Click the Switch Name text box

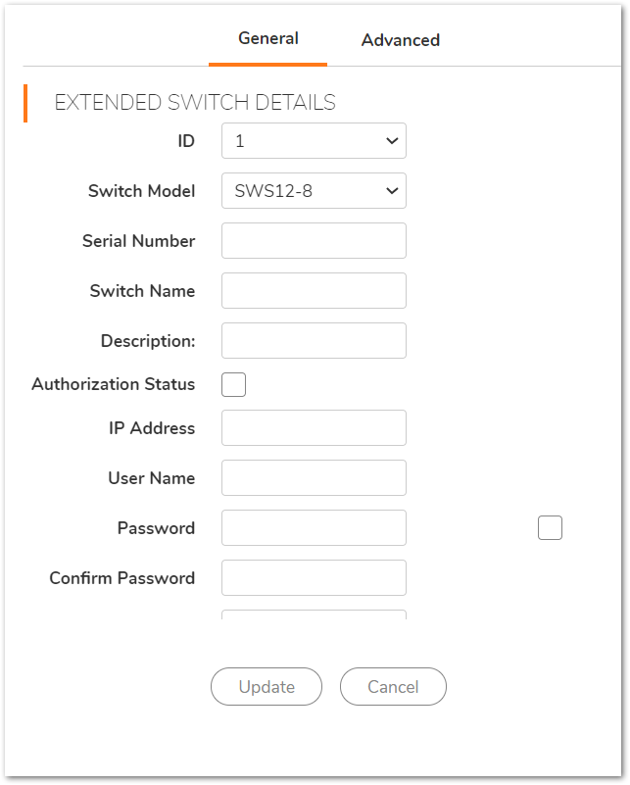pyautogui.click(x=314, y=291)
